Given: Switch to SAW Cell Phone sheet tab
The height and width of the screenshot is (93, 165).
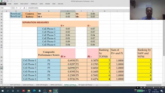Looking at the screenshot, I should (28, 85).
